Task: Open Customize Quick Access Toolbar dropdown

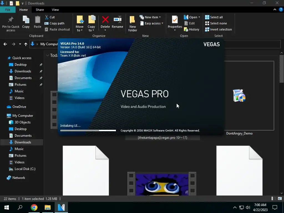Action: click(x=22, y=3)
